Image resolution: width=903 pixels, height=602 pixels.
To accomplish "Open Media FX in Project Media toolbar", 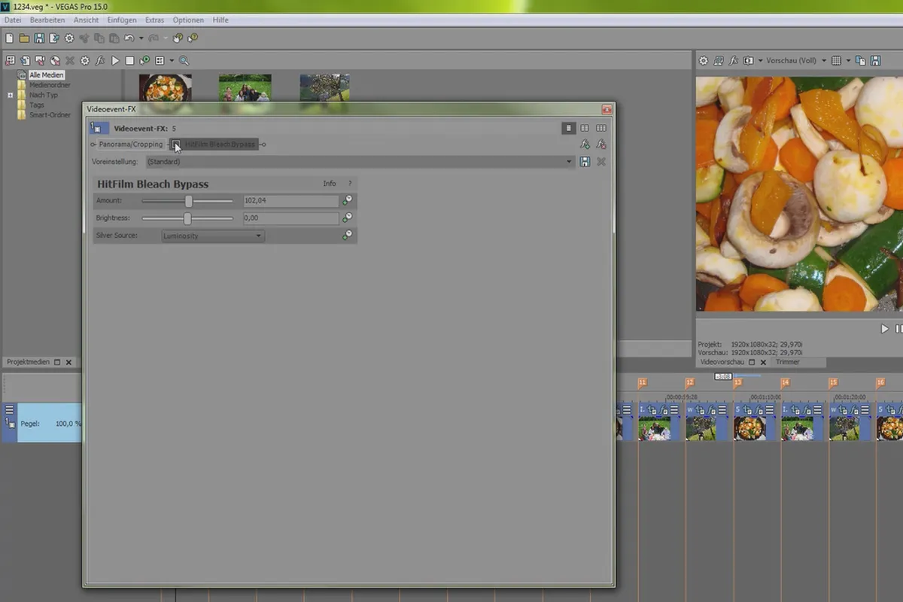I will click(x=100, y=60).
